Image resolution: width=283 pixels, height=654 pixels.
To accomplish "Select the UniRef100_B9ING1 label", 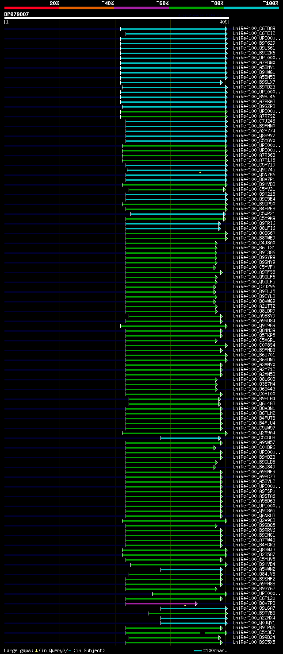I will point(253,535).
